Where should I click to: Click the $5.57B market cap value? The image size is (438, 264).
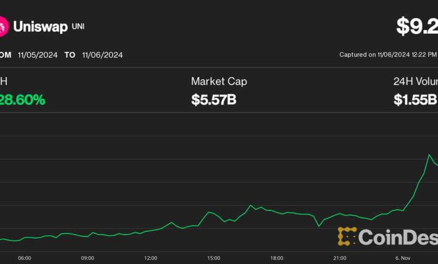tap(213, 100)
